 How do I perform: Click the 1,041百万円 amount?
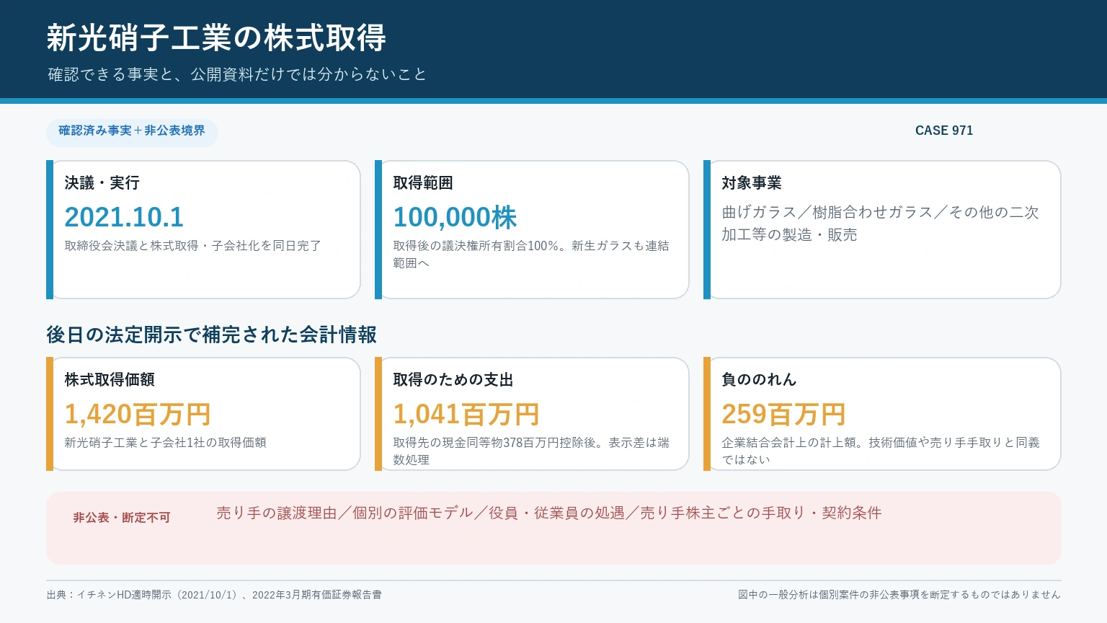[x=466, y=414]
